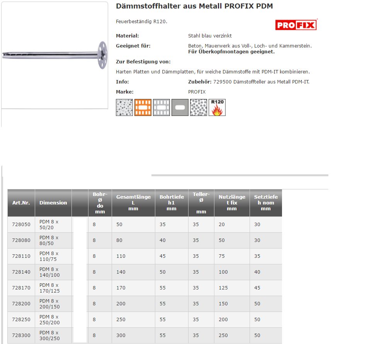
Task: Click the Bohrtiefe h1 column header
Action: [x=172, y=203]
